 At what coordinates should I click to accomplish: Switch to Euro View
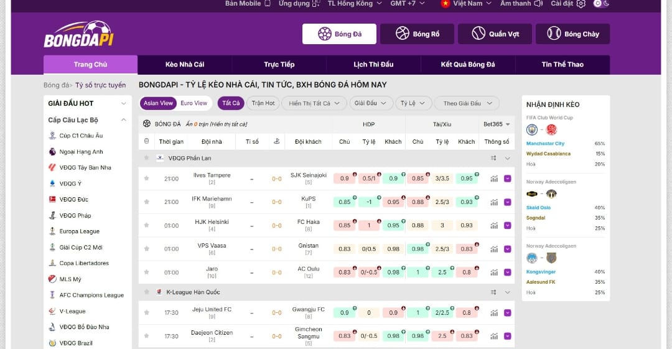[x=194, y=103]
